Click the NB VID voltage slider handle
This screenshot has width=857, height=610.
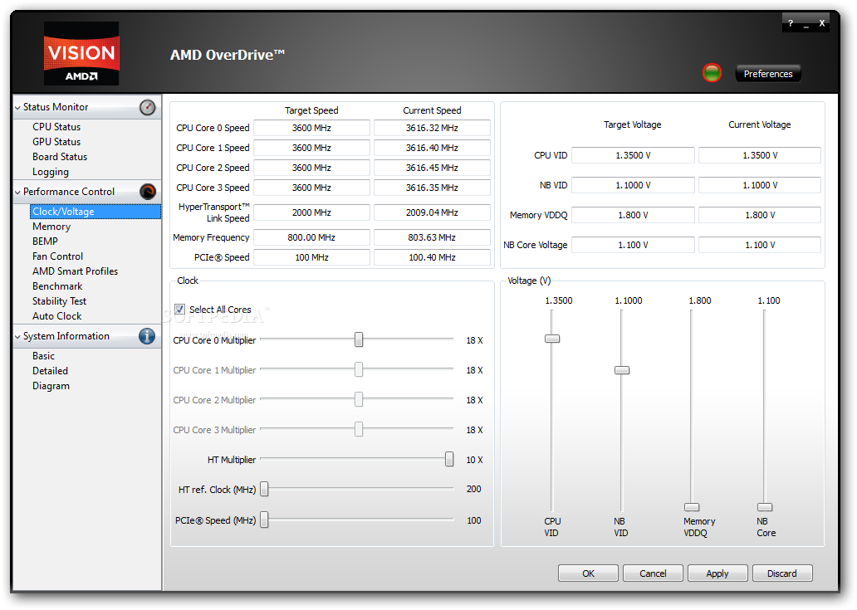pyautogui.click(x=622, y=370)
